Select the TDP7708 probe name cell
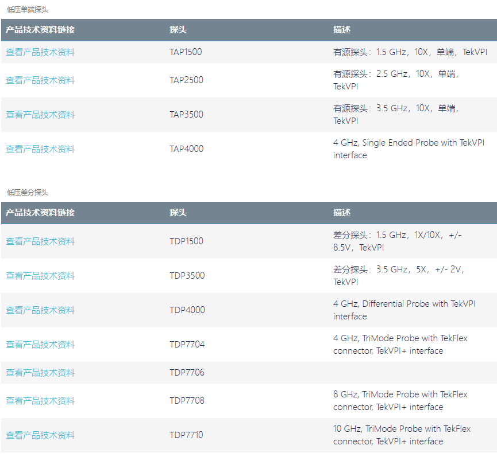The height and width of the screenshot is (461, 497). (x=187, y=401)
